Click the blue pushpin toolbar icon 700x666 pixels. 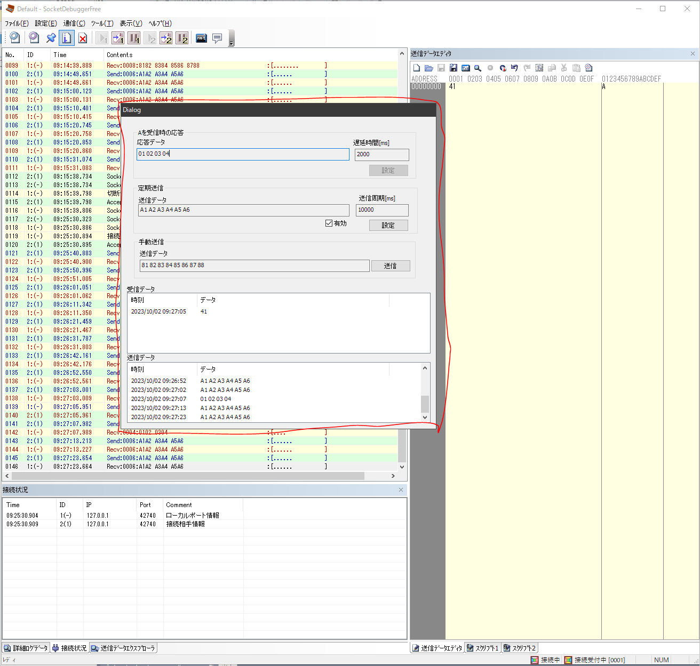[51, 38]
